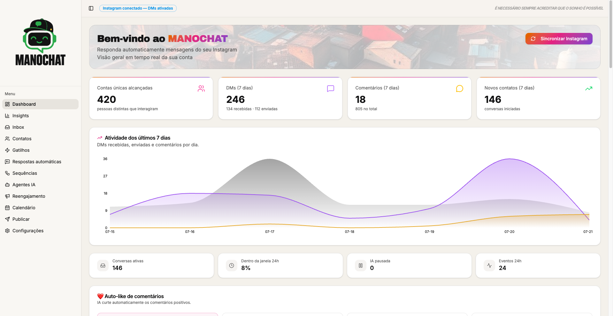The image size is (613, 316).
Task: Click the refresh icon in Sincronizar Instagram button
Action: (533, 39)
